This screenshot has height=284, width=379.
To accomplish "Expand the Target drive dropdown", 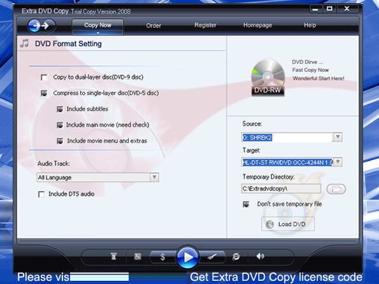I will coord(338,162).
